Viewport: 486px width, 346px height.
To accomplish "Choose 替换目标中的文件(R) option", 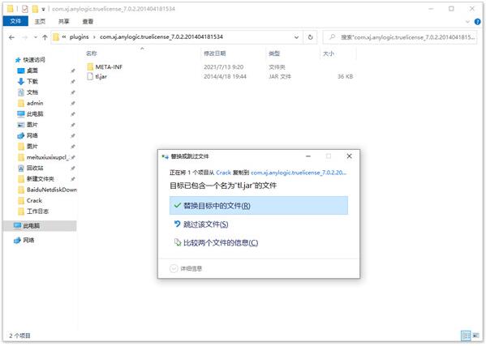I will coord(259,206).
